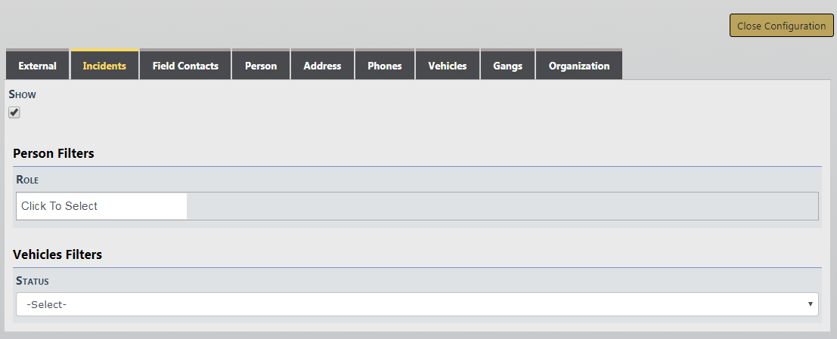Switch to the Organization tab

pyautogui.click(x=579, y=66)
